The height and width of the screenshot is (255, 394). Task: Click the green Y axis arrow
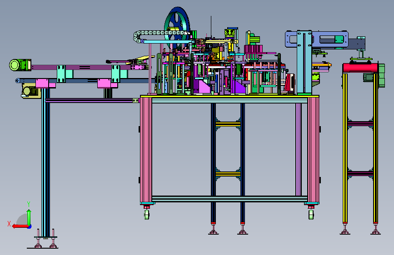coord(29,217)
